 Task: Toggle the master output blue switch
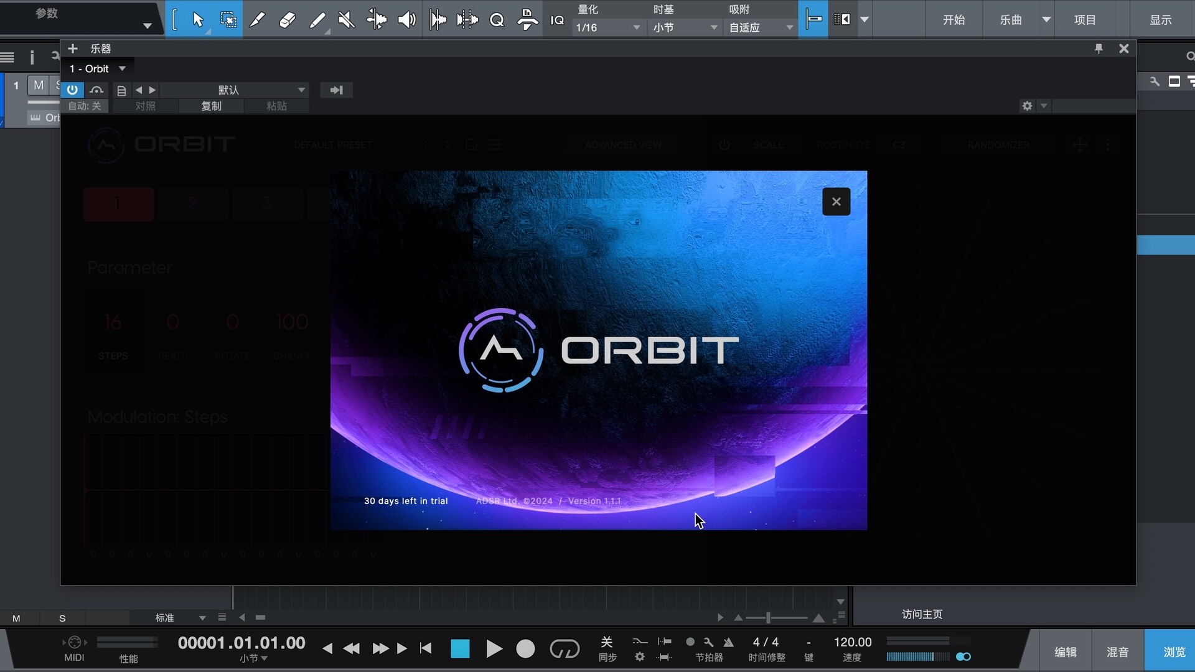963,656
